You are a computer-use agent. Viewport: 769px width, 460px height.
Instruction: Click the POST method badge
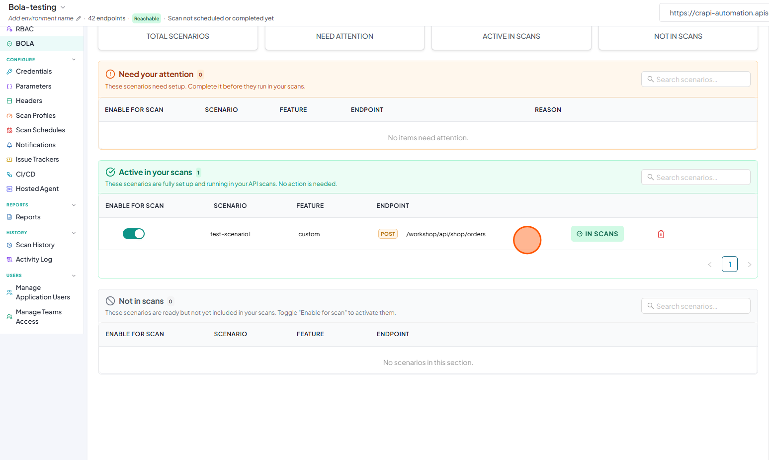(x=388, y=234)
